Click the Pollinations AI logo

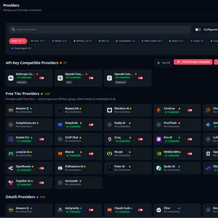pos(60,168)
